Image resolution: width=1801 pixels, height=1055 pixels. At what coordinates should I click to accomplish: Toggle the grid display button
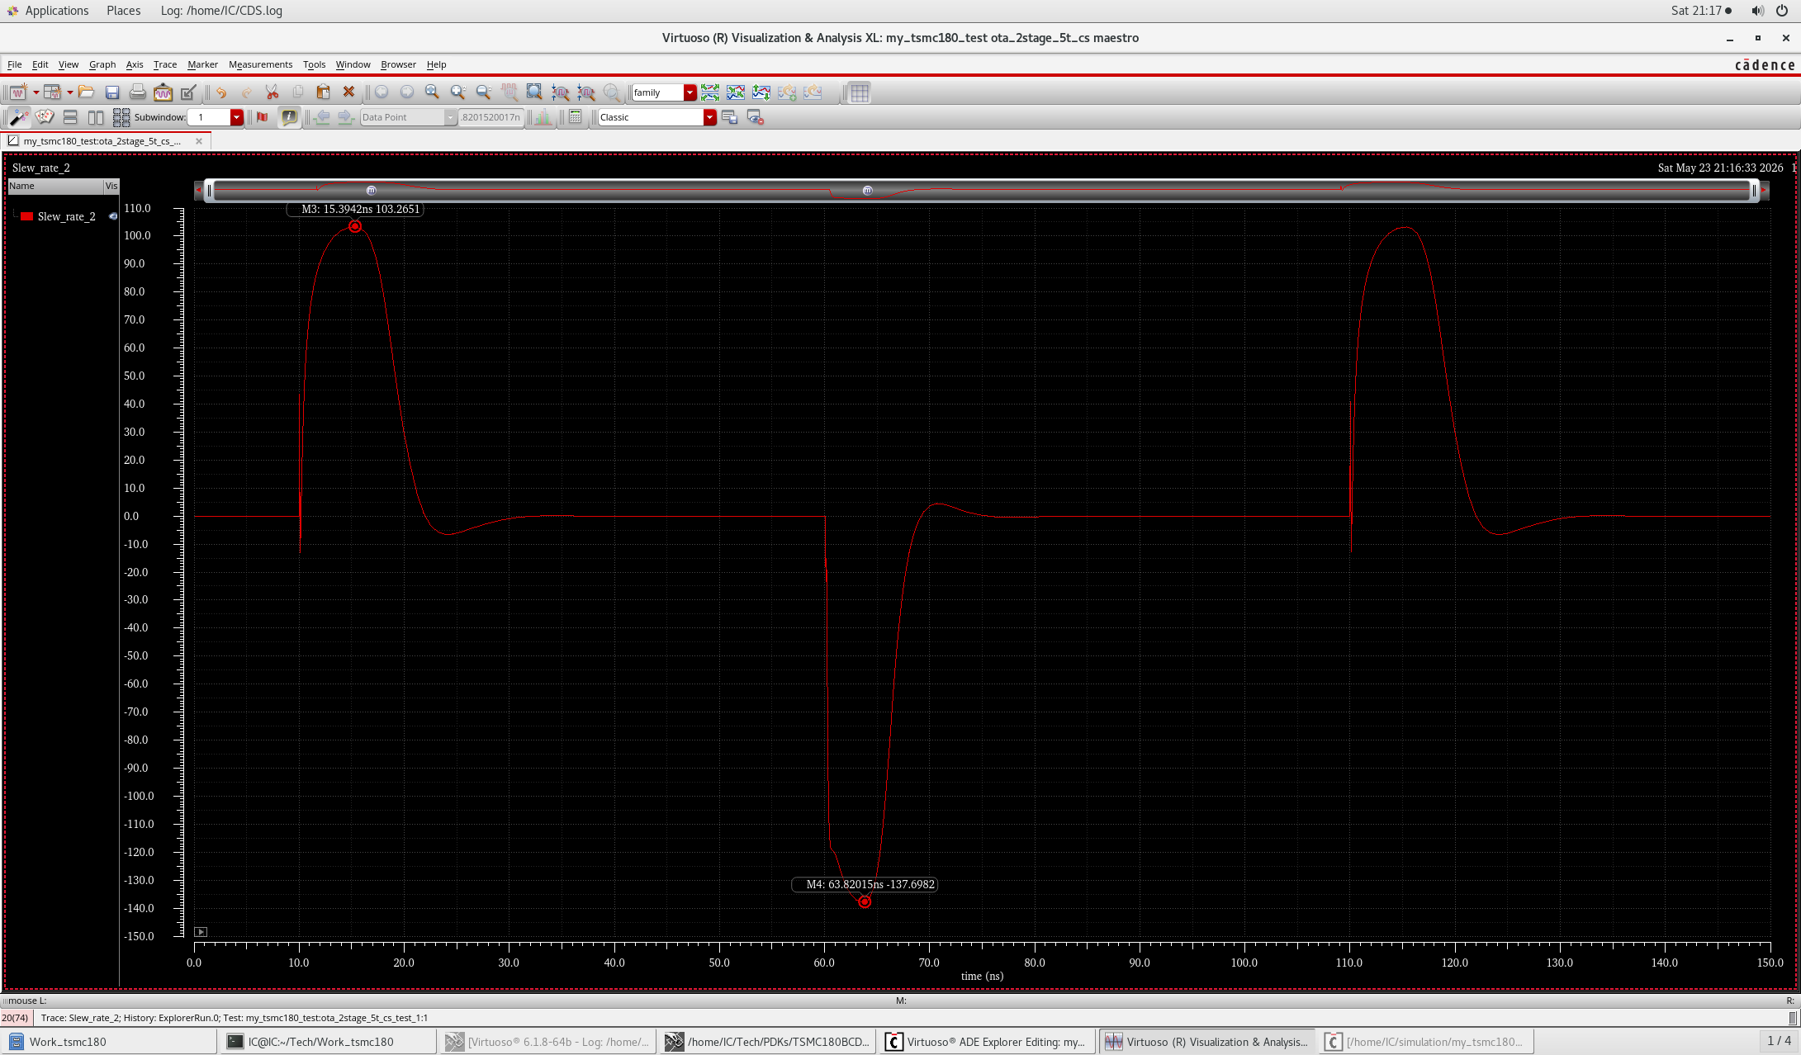point(860,92)
